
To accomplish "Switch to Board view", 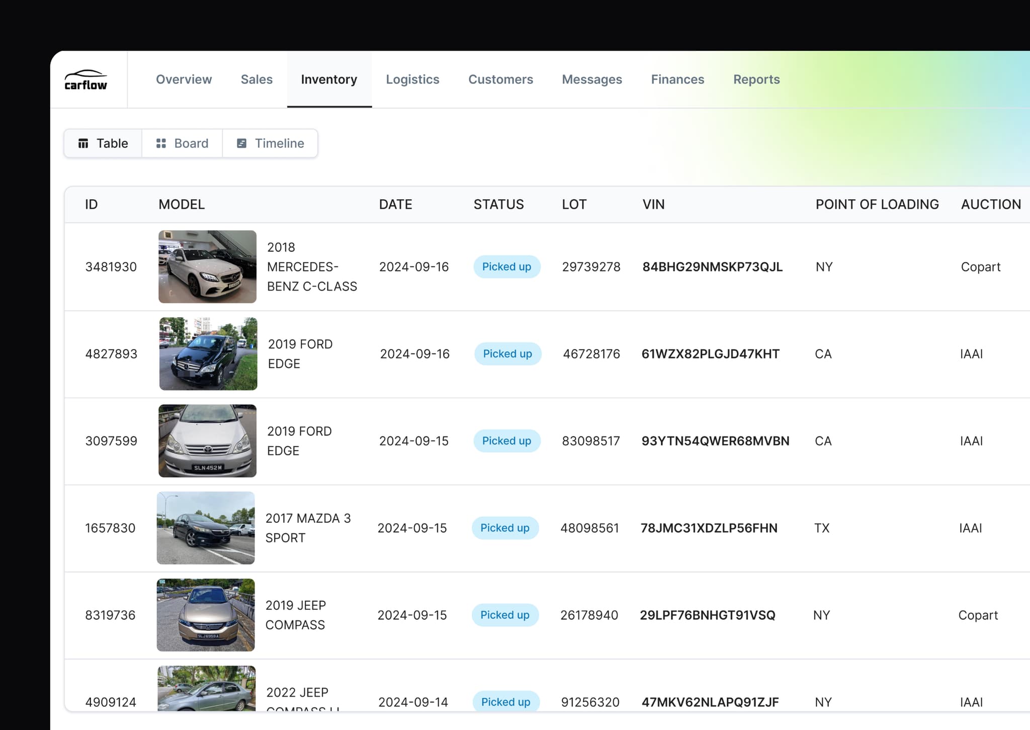I will [x=182, y=143].
